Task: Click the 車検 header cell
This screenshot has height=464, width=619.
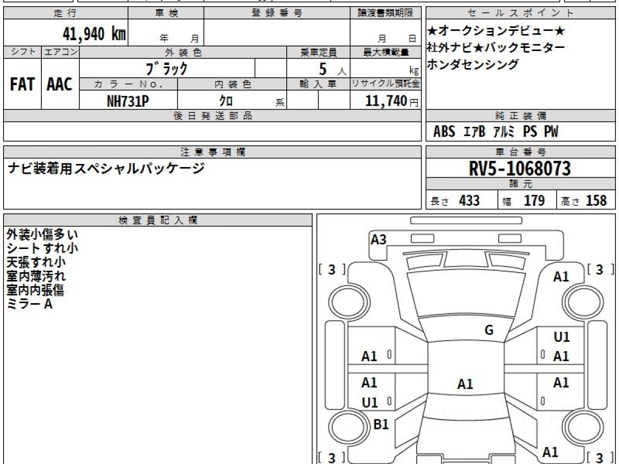Action: point(166,13)
